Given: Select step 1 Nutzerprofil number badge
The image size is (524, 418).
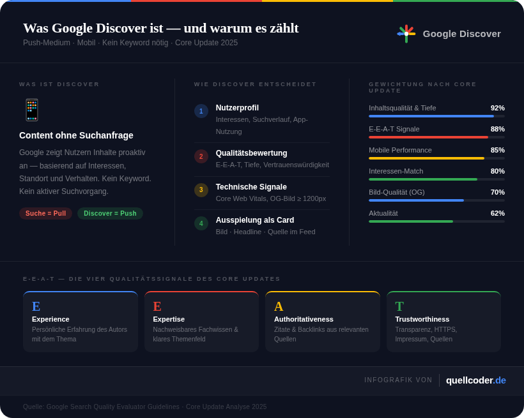Looking at the screenshot, I should [201, 111].
